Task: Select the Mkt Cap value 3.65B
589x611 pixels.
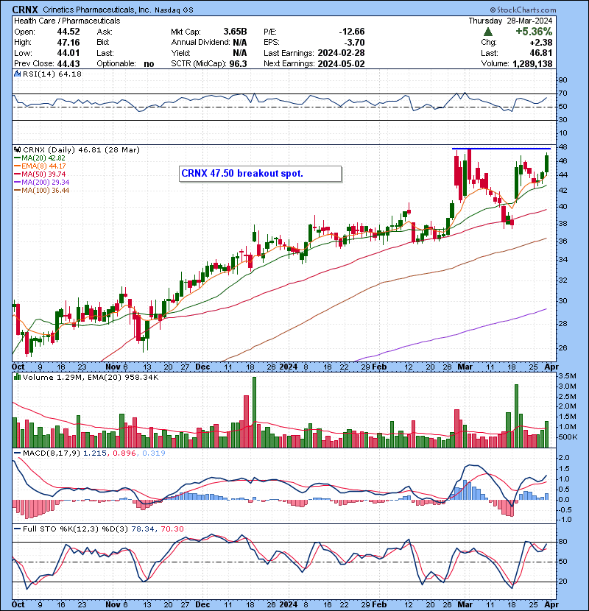Action: [235, 32]
